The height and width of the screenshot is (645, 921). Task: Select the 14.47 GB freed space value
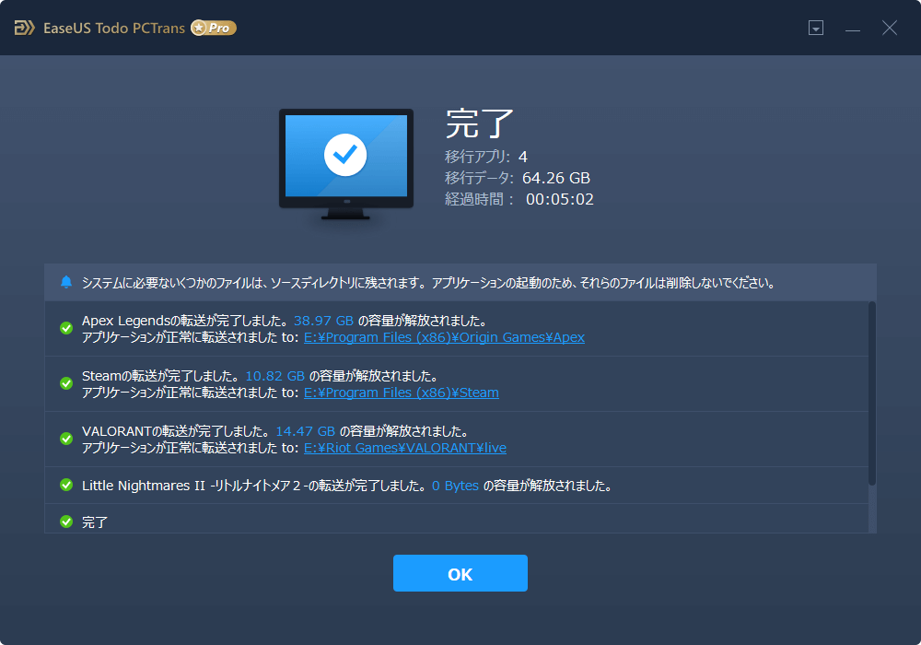click(x=306, y=431)
